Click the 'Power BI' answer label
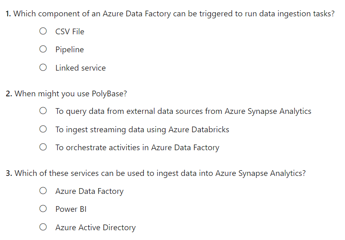345x240 pixels. pos(71,209)
